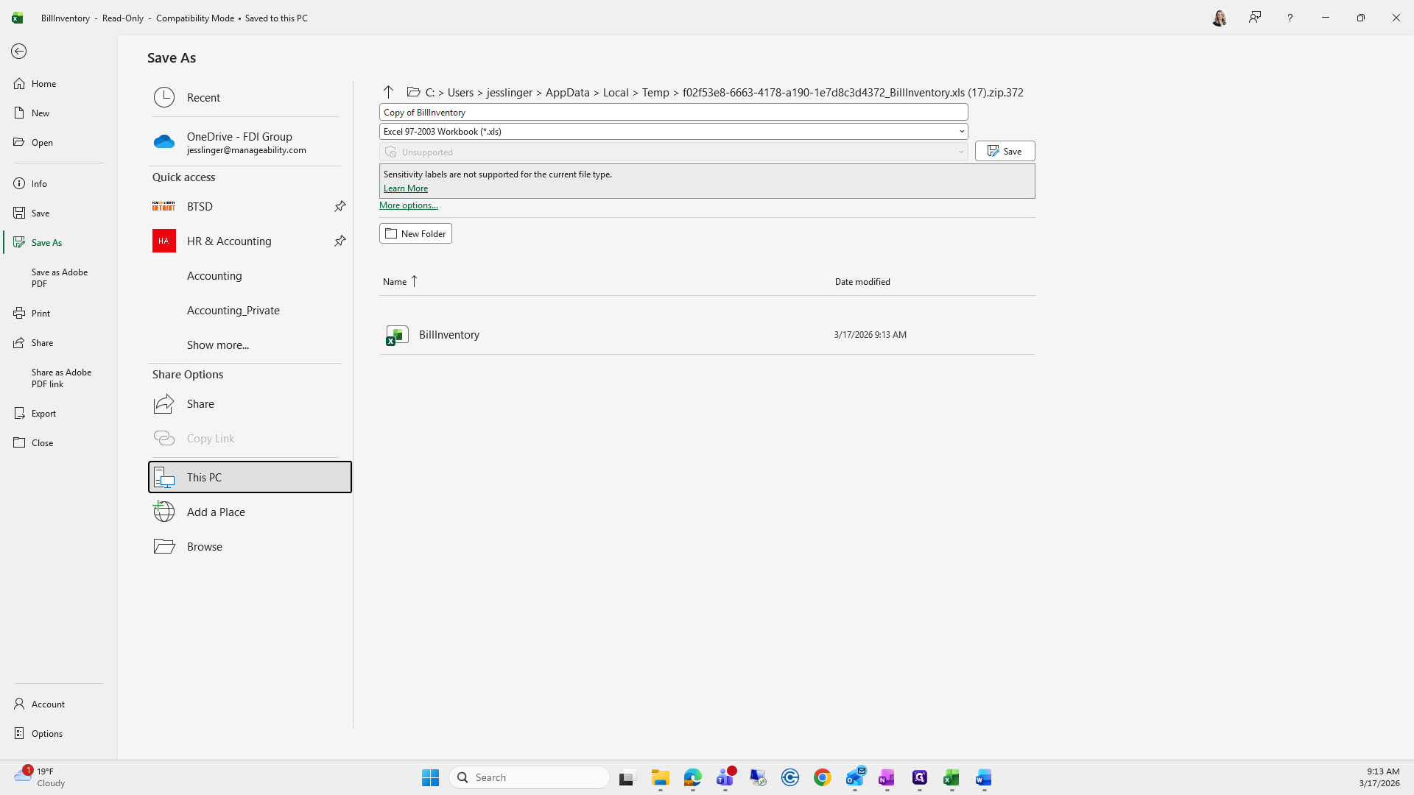Image resolution: width=1414 pixels, height=795 pixels.
Task: Select Add a Place globe icon
Action: click(164, 512)
